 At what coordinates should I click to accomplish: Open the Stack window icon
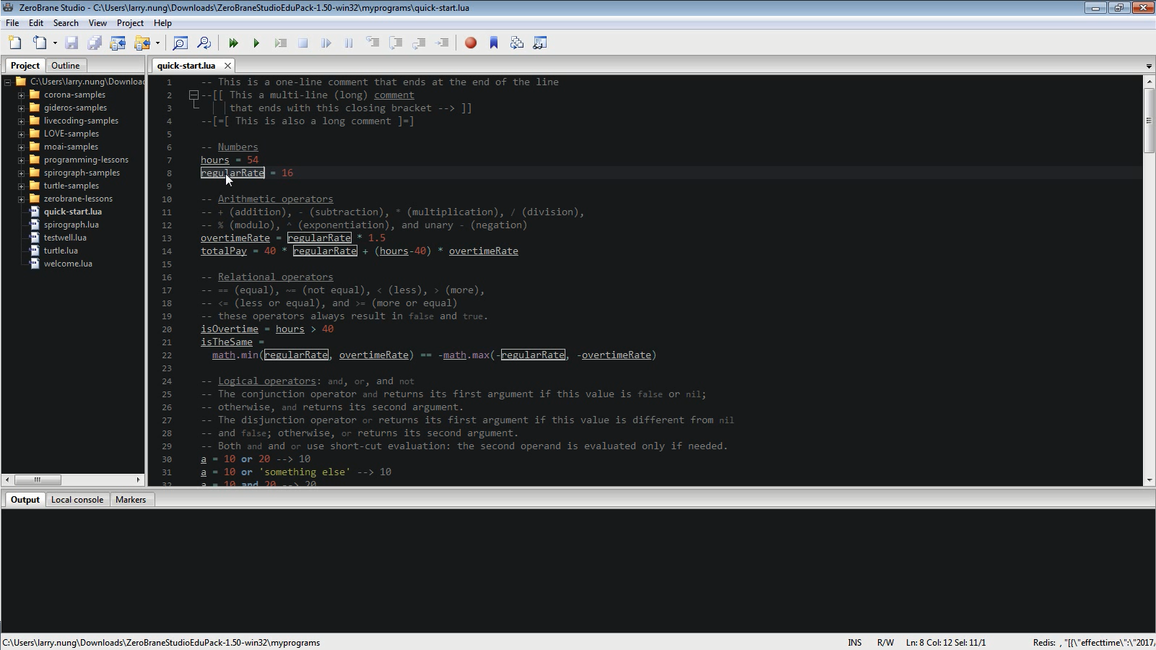pos(517,43)
